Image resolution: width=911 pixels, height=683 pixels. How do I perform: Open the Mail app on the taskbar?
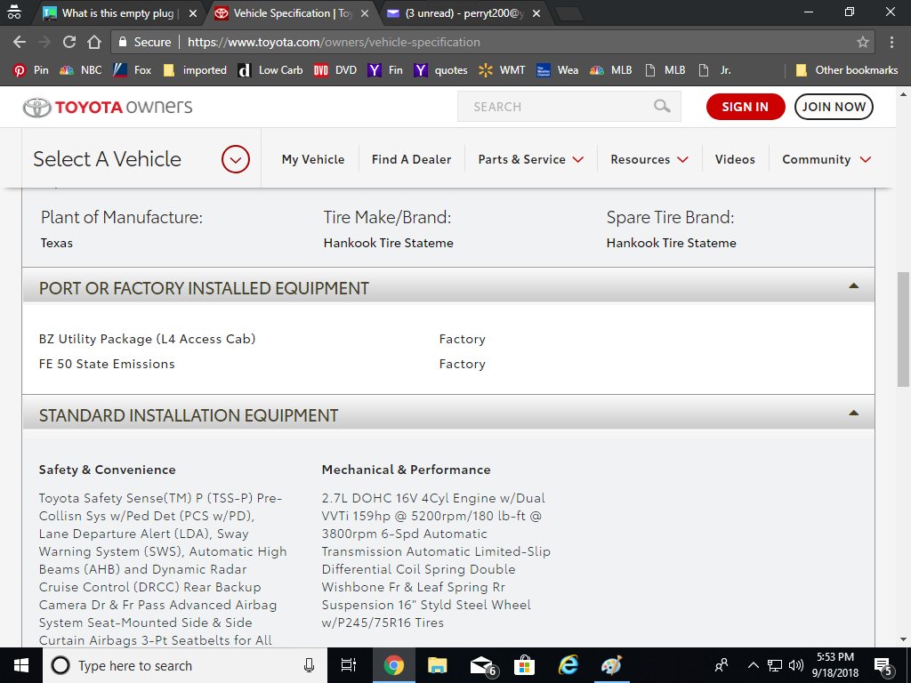(482, 665)
